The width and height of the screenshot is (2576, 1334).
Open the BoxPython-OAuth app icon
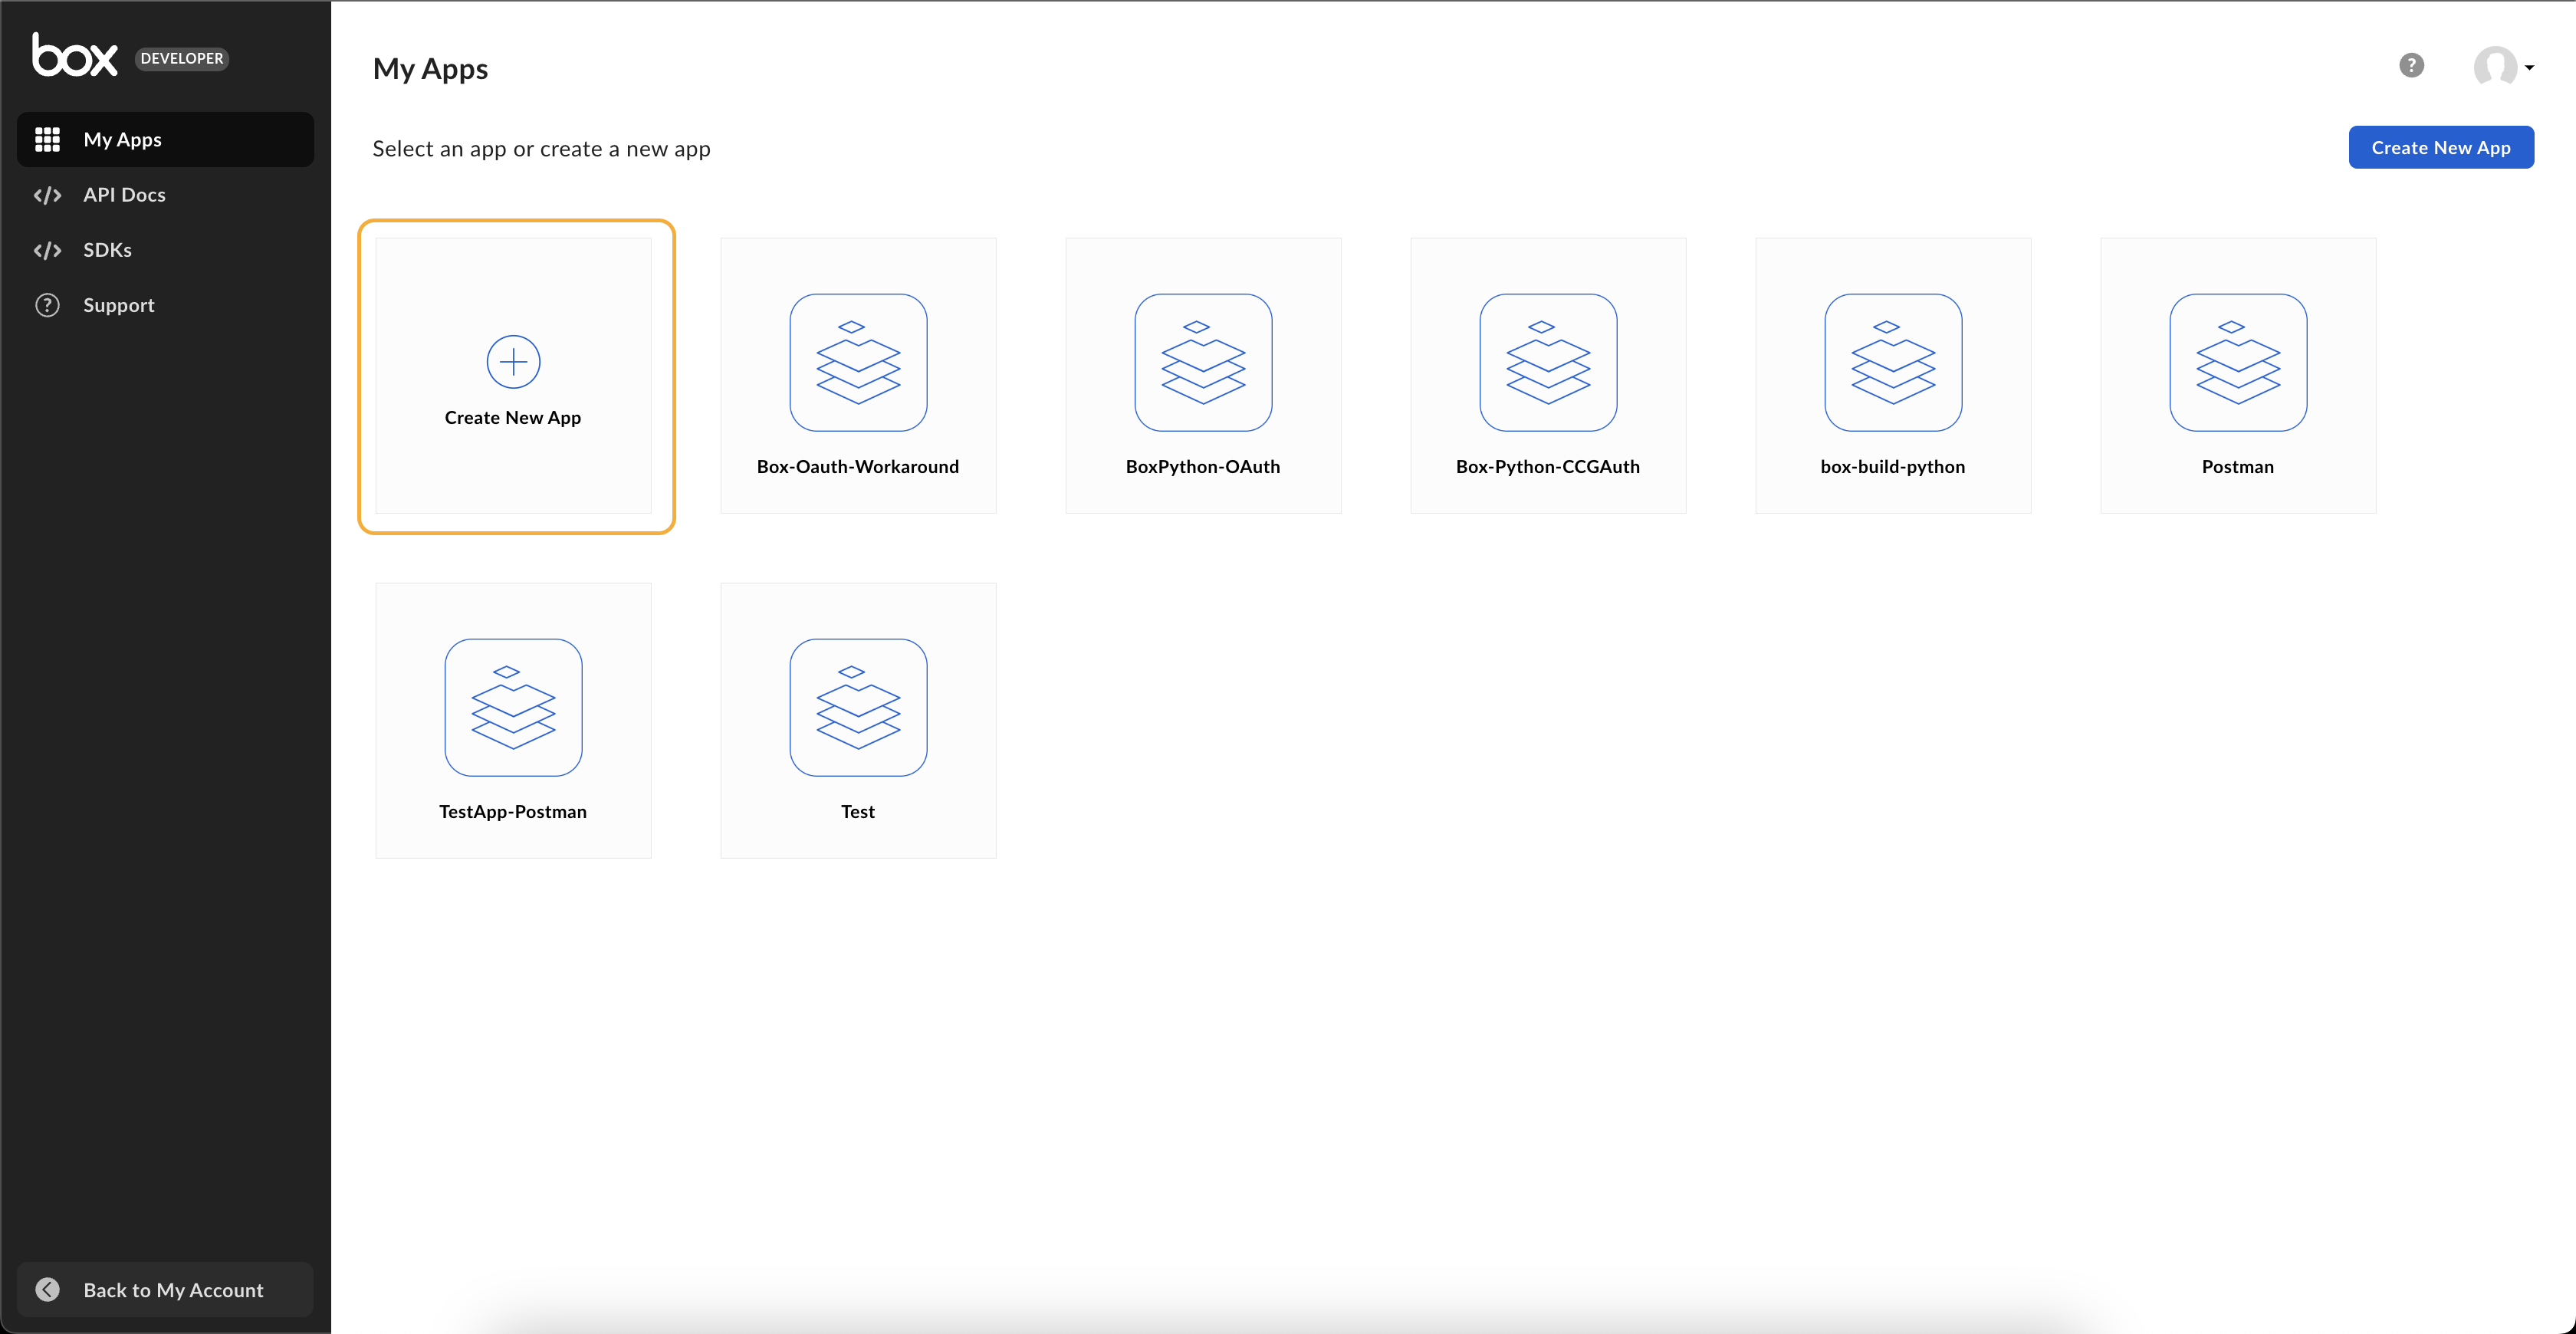point(1203,363)
